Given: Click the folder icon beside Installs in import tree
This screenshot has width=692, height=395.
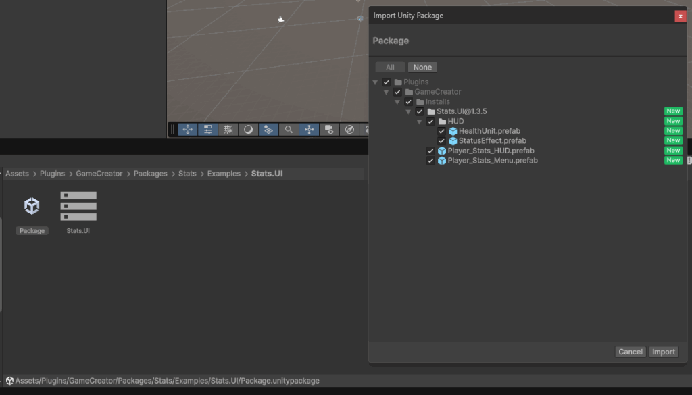Looking at the screenshot, I should click(420, 102).
